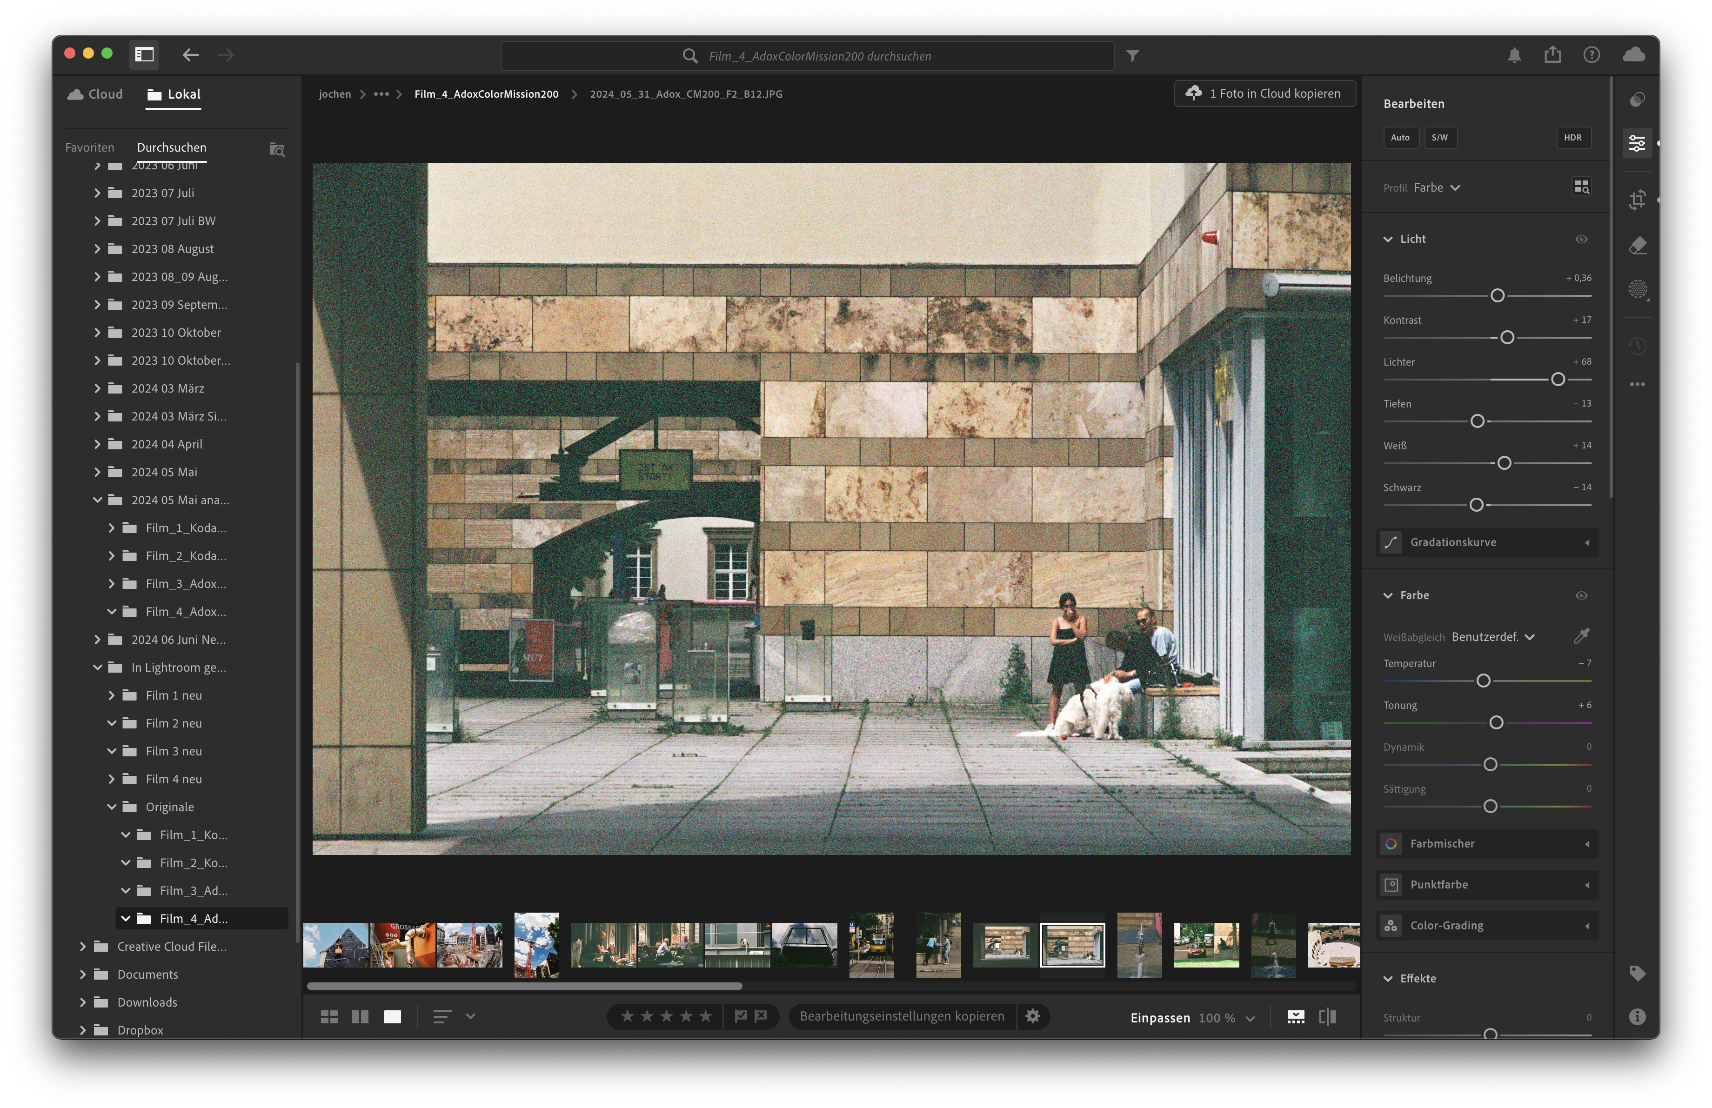Select the healing eraser tool
Viewport: 1712px width, 1108px height.
(x=1637, y=245)
